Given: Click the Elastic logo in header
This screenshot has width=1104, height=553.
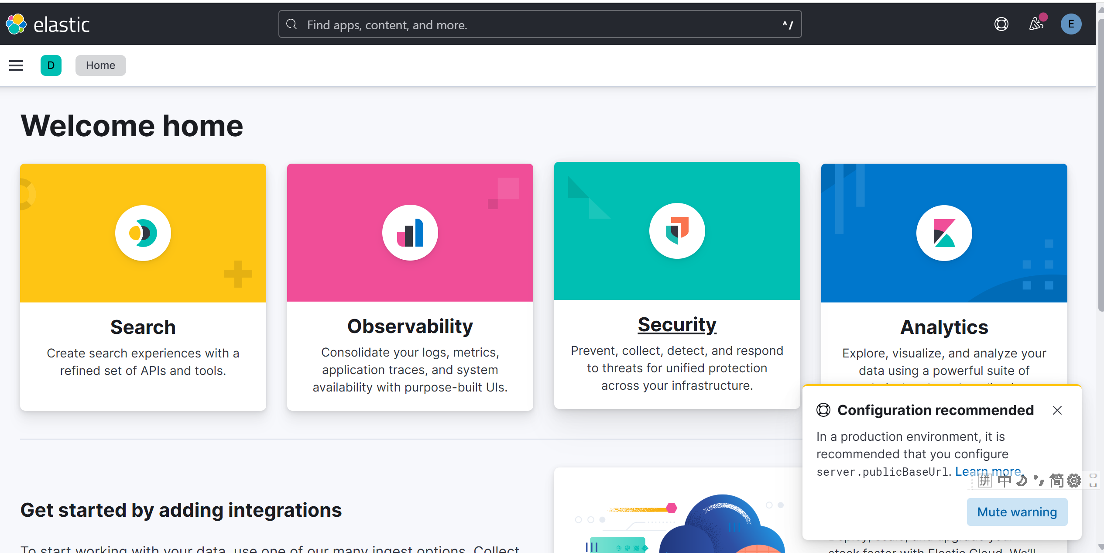Looking at the screenshot, I should [48, 24].
